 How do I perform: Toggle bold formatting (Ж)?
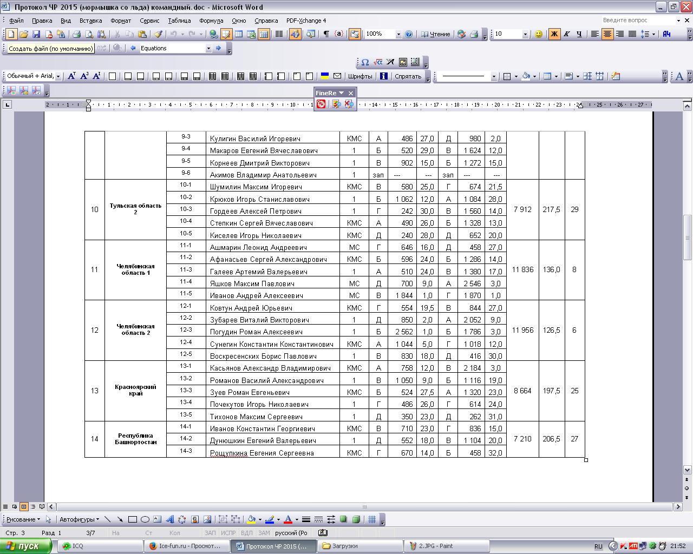554,34
